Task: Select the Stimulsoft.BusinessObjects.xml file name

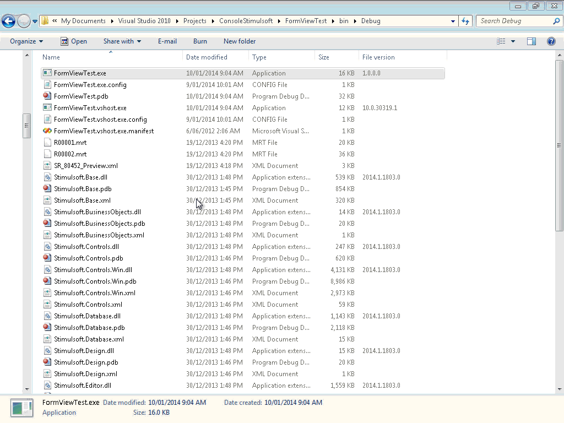Action: 99,235
